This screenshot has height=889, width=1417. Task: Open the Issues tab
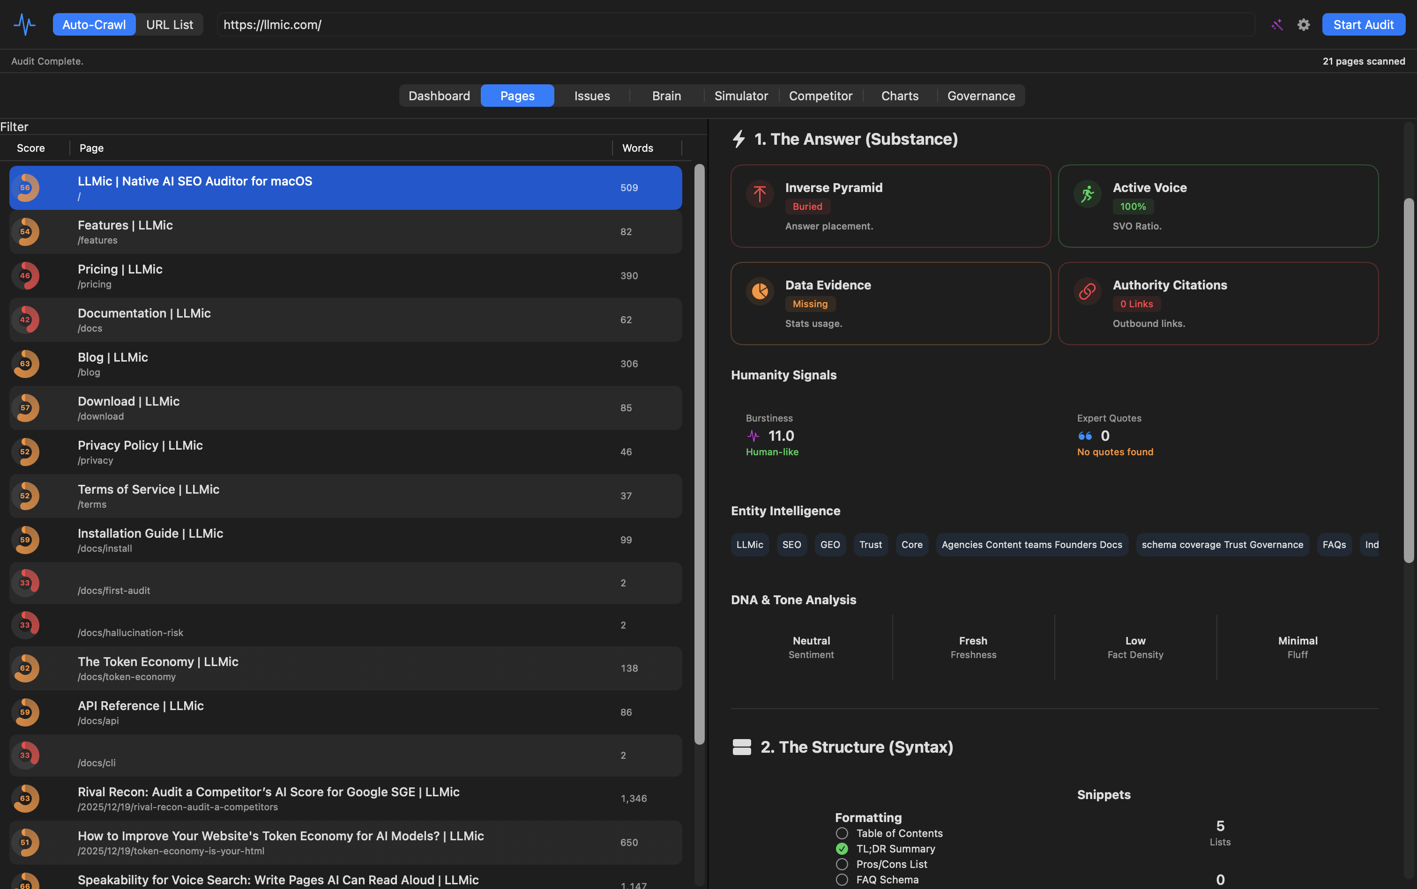(592, 96)
